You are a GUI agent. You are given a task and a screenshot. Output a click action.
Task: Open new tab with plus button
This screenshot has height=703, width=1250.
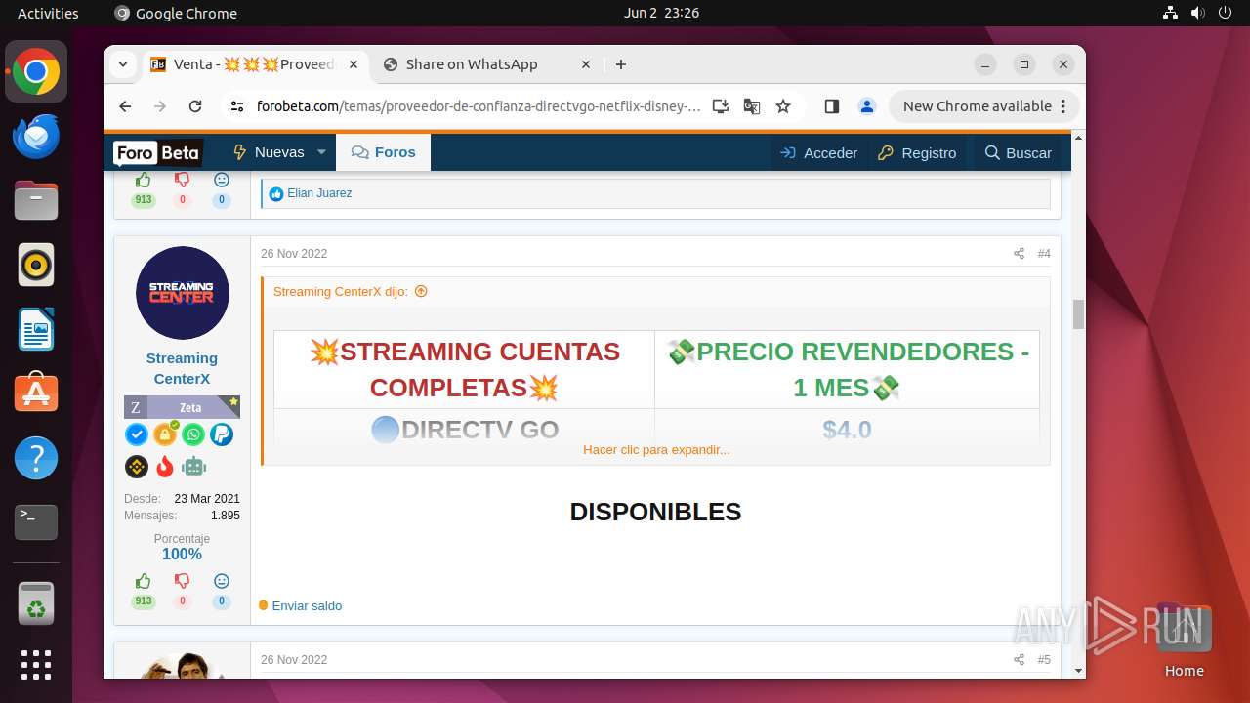pyautogui.click(x=621, y=64)
